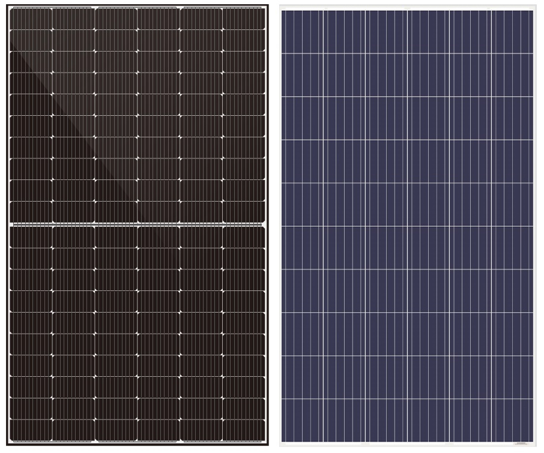Click the blue panel's right silver frame edge
544x453 pixels.
(535, 225)
